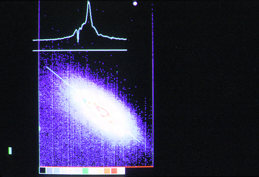The image size is (259, 177).
Task: Click the small teal spot near galaxy center
Action: [x=85, y=100]
